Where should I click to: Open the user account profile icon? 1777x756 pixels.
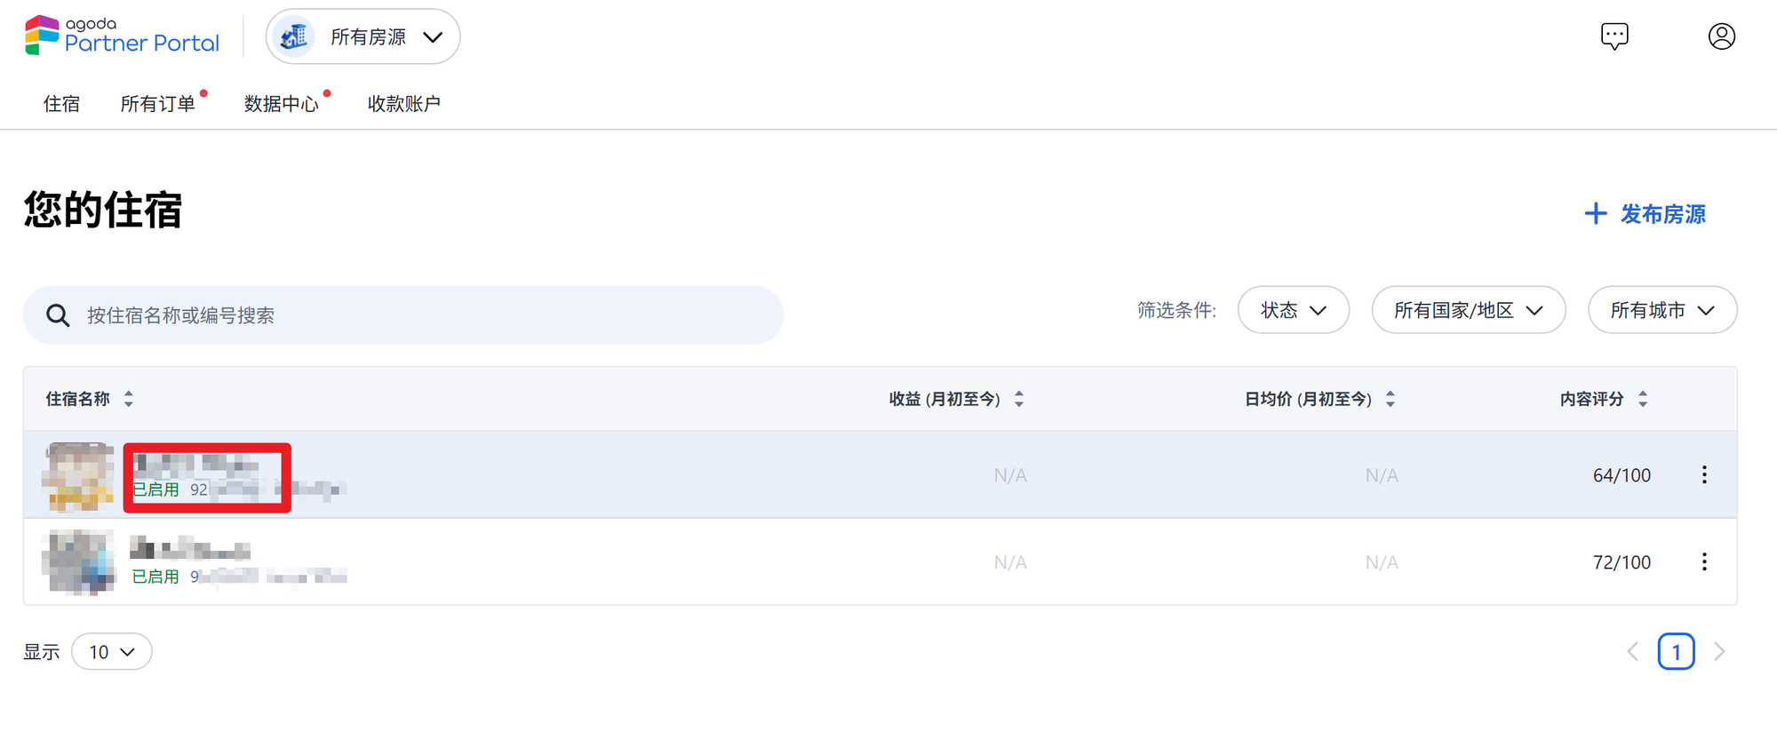pos(1721,36)
